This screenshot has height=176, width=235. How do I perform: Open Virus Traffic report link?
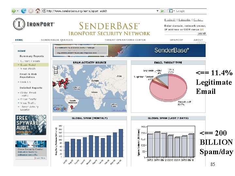point(28,103)
